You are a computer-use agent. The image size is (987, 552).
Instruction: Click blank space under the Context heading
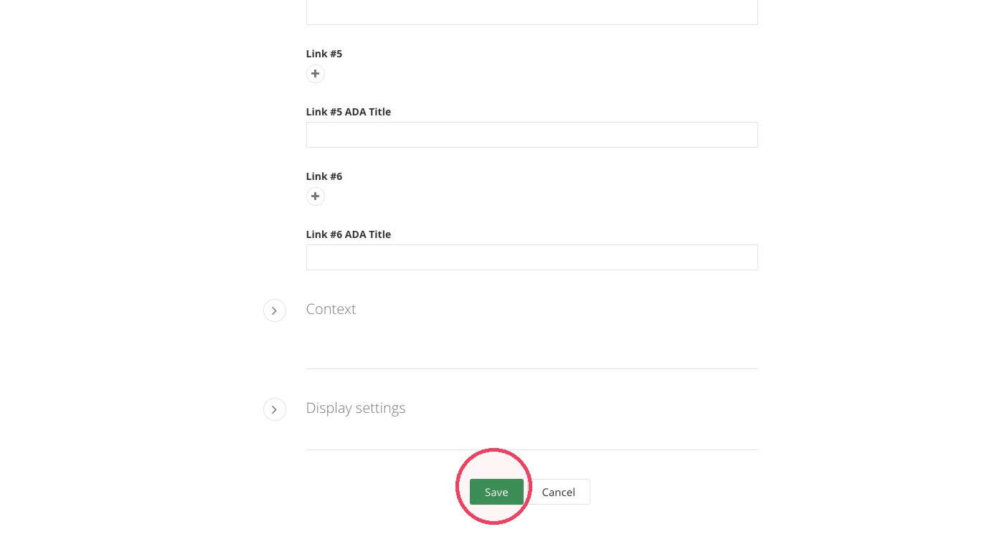(x=532, y=344)
